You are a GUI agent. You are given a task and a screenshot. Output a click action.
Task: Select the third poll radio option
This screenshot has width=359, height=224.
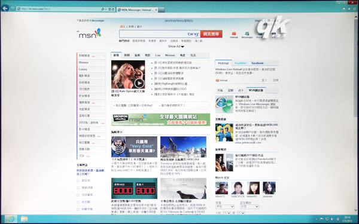(78, 195)
